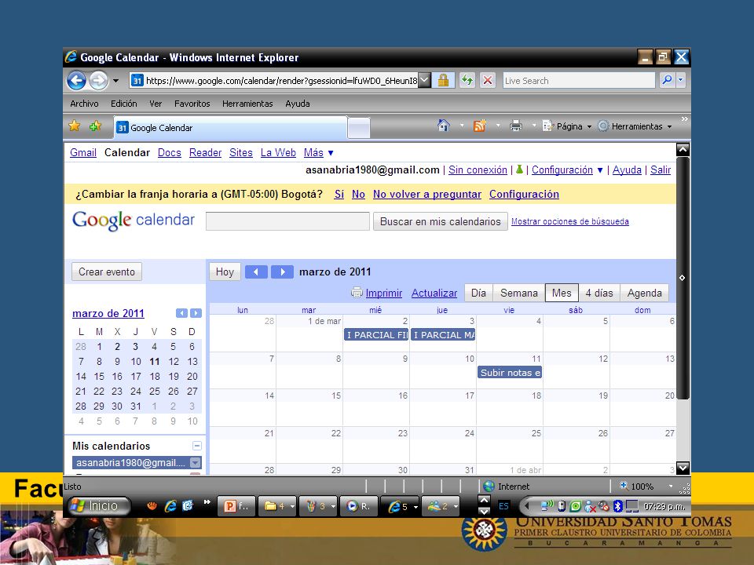The width and height of the screenshot is (754, 565).
Task: Open the recent pages dropdown beside Forward
Action: 116,81
